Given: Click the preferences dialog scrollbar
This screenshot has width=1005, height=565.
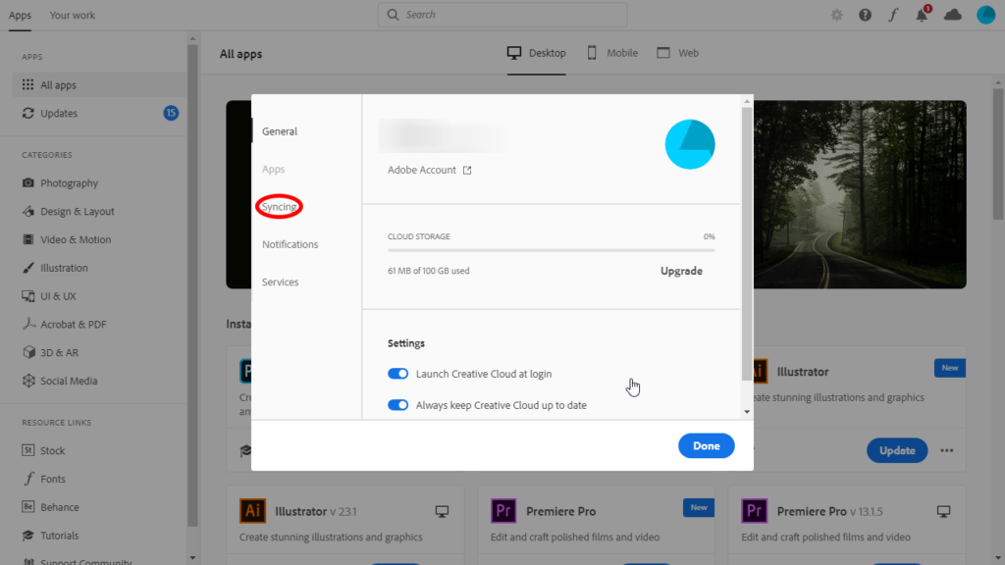Looking at the screenshot, I should [747, 243].
